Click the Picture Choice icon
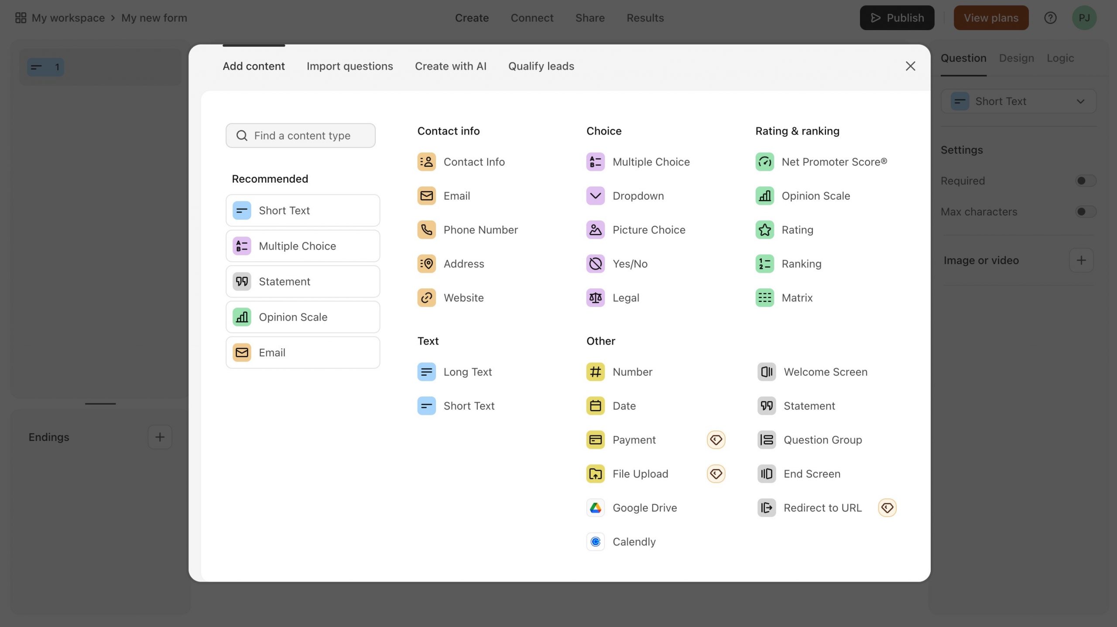The width and height of the screenshot is (1117, 627). tap(595, 229)
